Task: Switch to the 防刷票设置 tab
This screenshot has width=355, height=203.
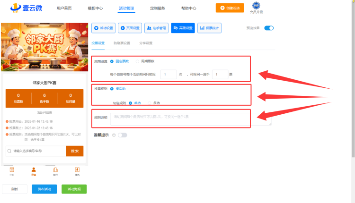Action: pos(122,43)
